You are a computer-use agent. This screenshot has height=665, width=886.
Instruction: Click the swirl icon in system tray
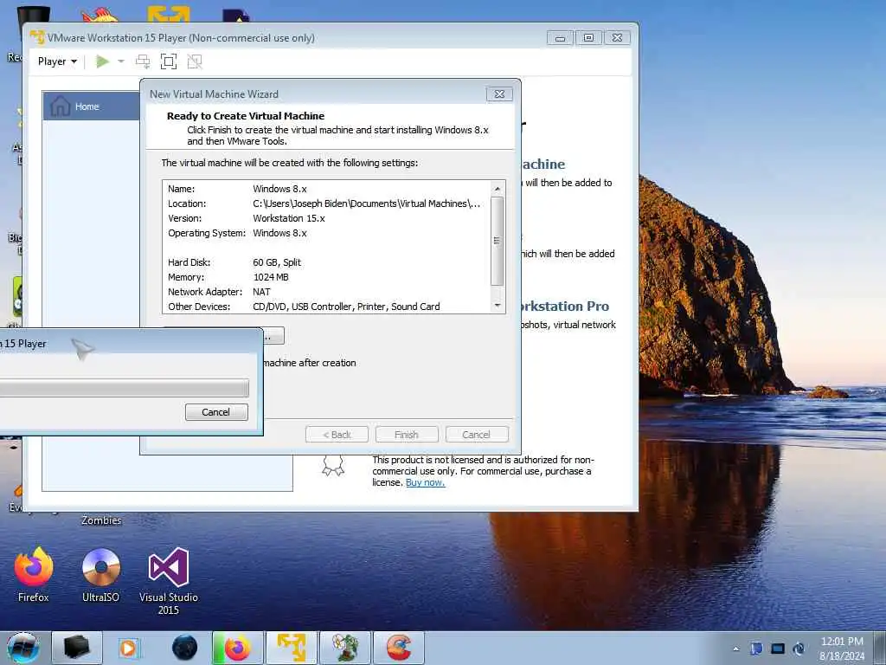click(x=799, y=649)
